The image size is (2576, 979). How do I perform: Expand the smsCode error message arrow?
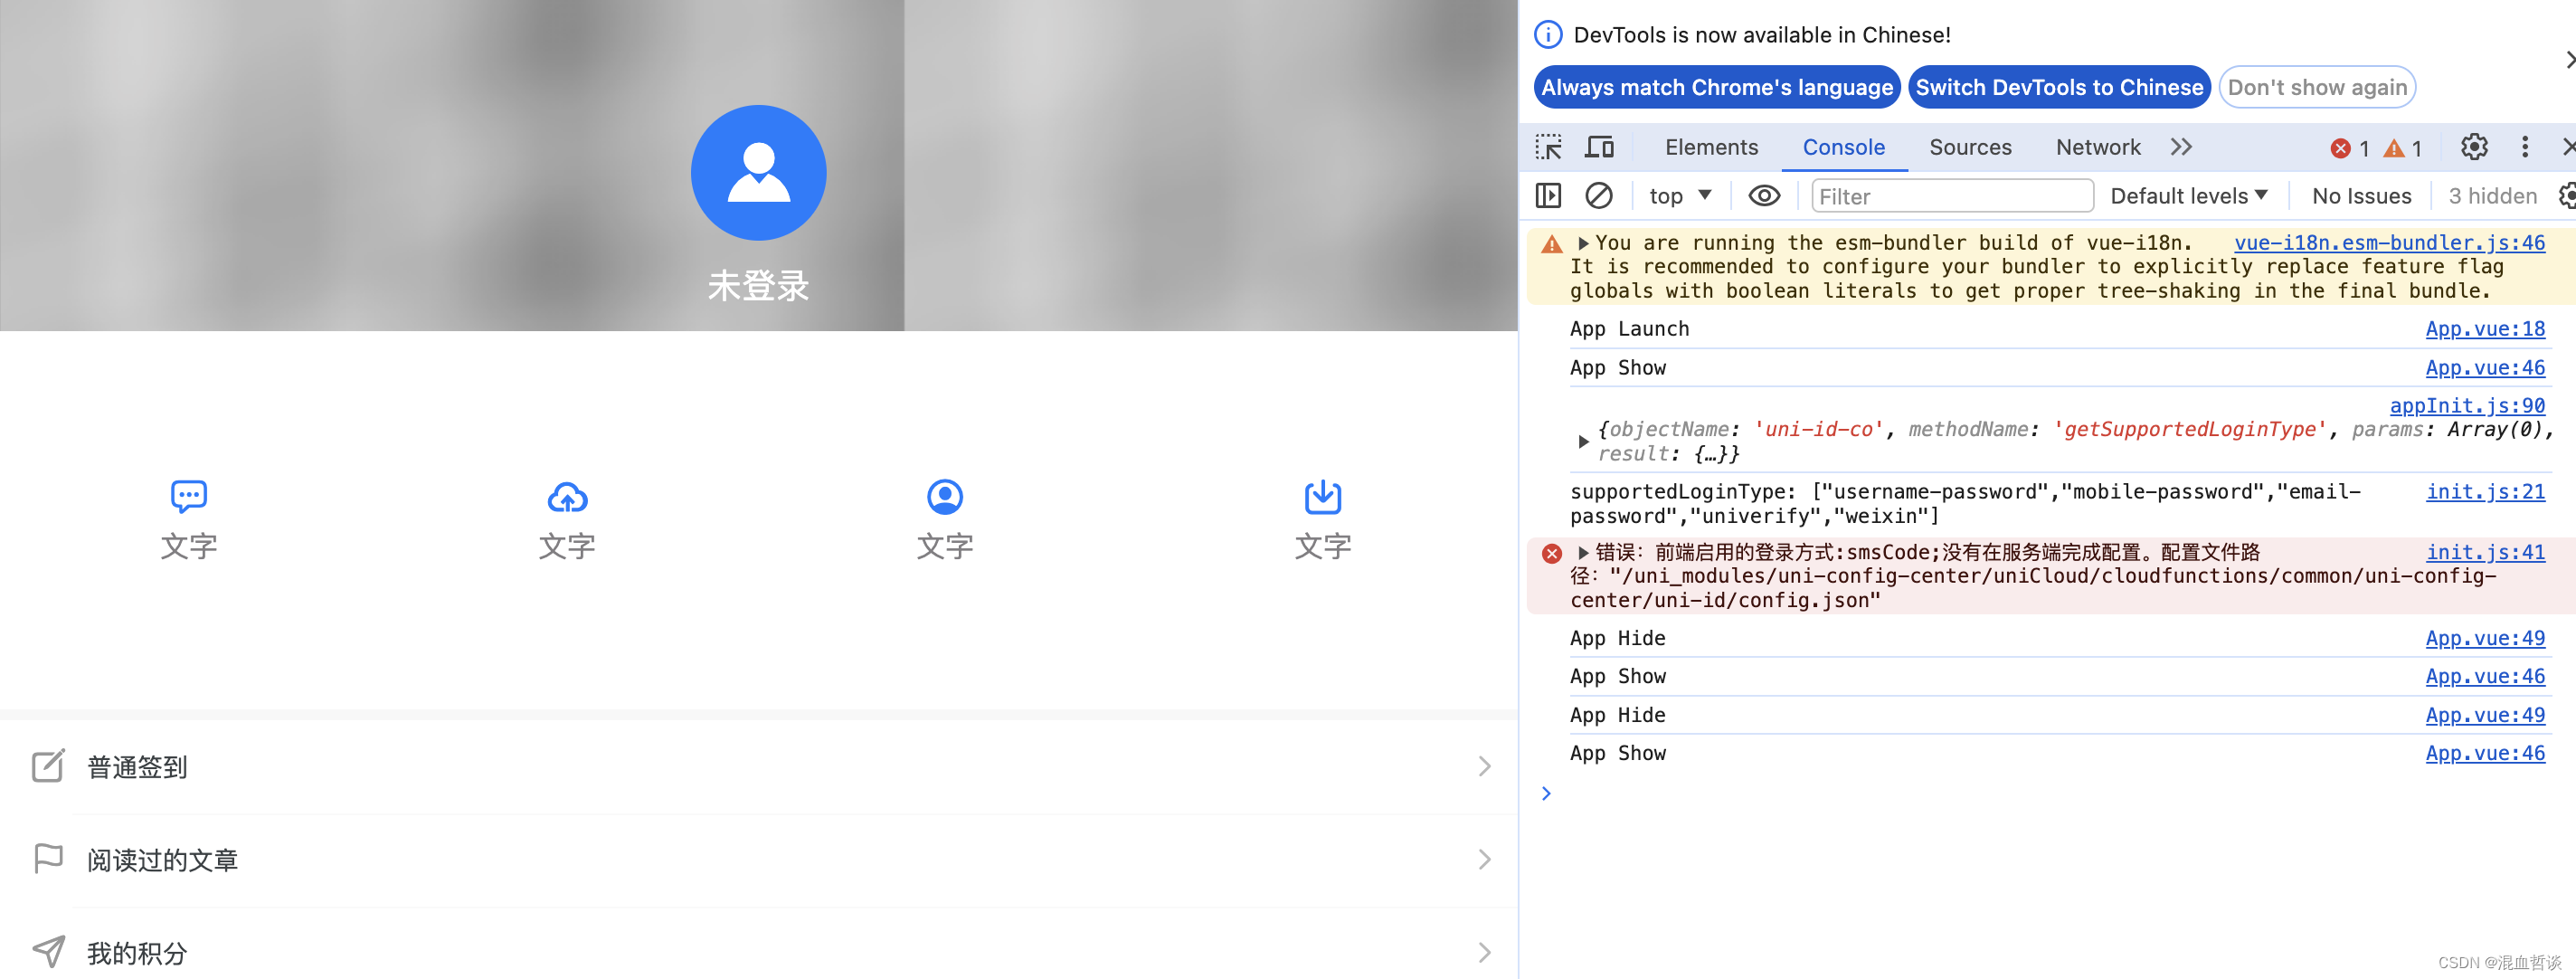[1583, 552]
